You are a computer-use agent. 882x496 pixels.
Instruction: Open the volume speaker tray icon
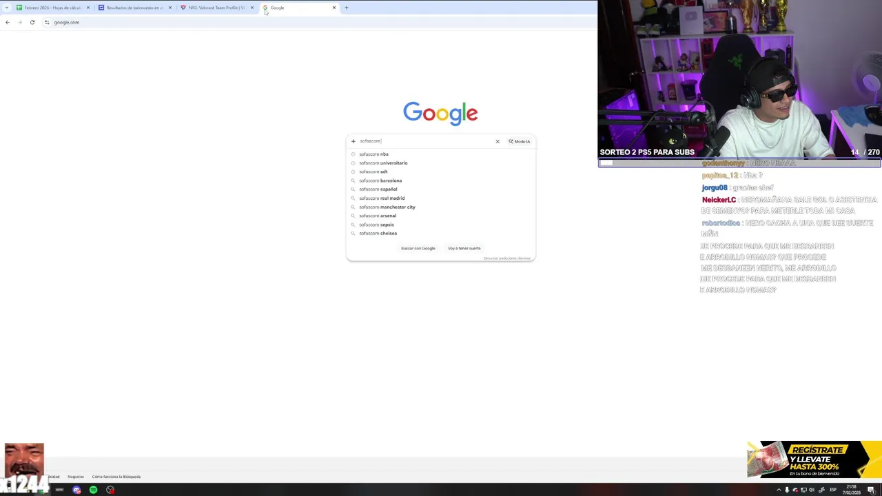coord(812,490)
